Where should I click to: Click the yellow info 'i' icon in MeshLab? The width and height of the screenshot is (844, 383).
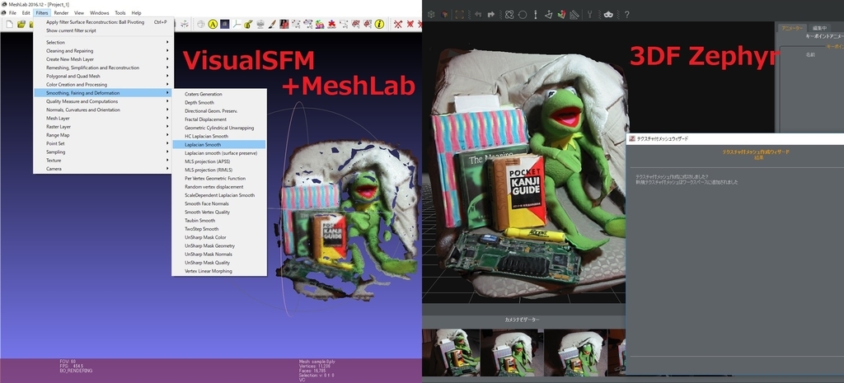379,24
